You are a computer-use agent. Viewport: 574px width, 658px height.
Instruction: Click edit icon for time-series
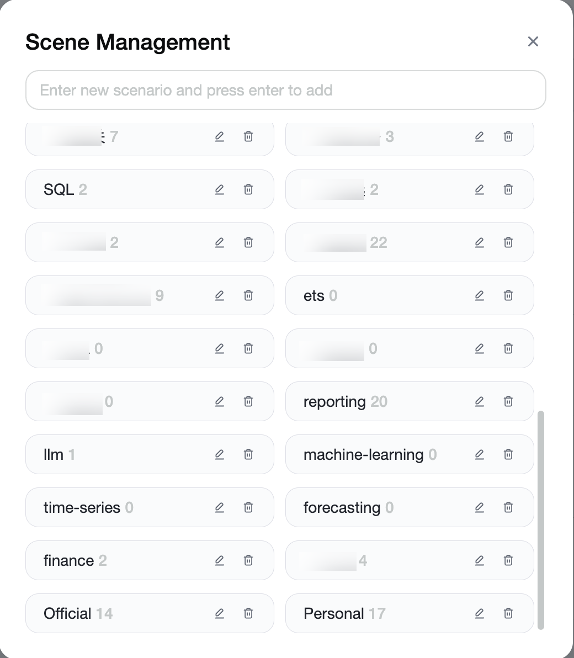[220, 507]
